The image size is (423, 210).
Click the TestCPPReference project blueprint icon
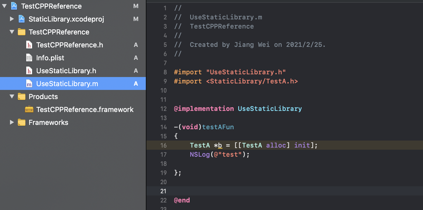pos(14,6)
